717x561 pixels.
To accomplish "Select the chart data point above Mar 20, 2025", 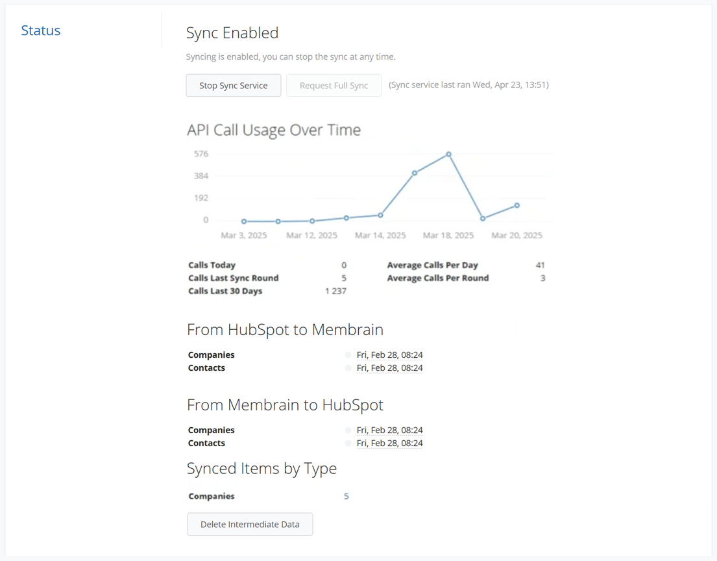I will 516,205.
